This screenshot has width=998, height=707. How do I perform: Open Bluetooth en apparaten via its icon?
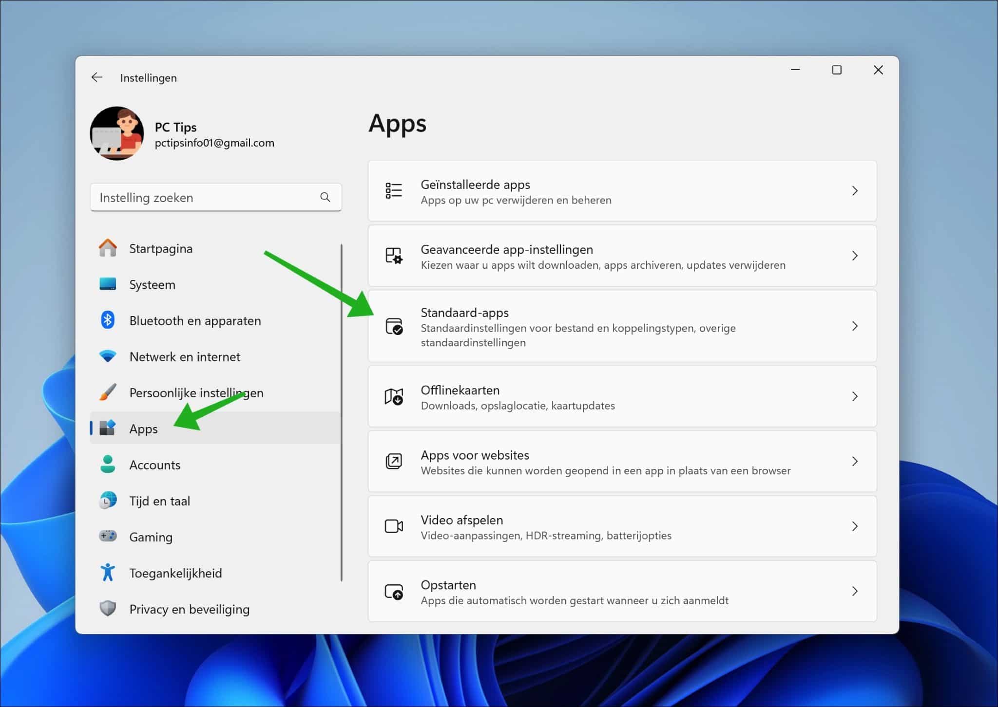(108, 320)
